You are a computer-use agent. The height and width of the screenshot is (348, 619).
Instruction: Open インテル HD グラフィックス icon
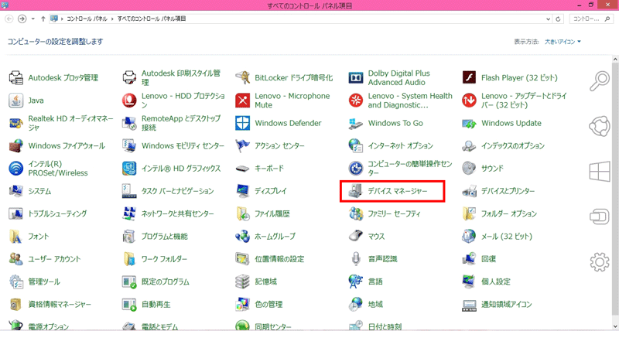pyautogui.click(x=129, y=169)
